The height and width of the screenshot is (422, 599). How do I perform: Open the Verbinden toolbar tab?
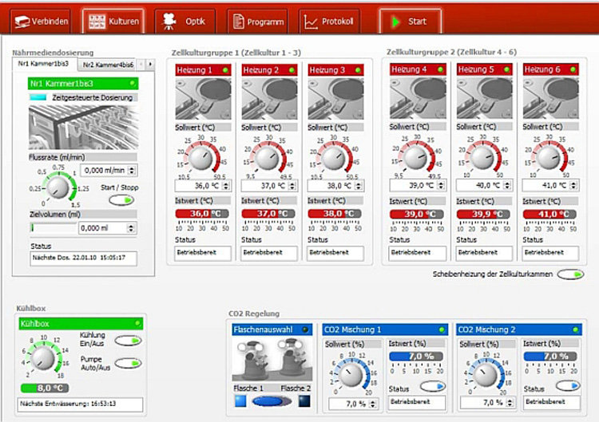(41, 22)
